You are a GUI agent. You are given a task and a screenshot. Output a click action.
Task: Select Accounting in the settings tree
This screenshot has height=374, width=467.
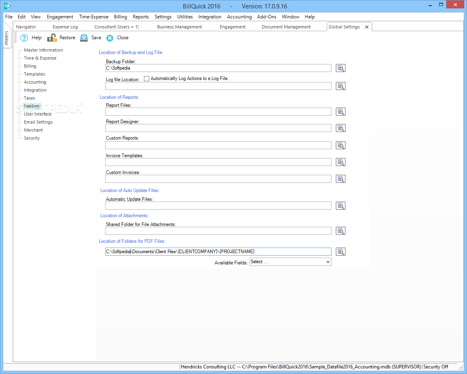click(35, 82)
